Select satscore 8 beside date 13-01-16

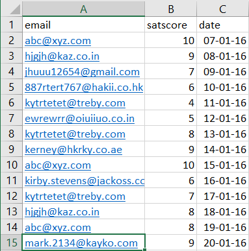pos(171,134)
